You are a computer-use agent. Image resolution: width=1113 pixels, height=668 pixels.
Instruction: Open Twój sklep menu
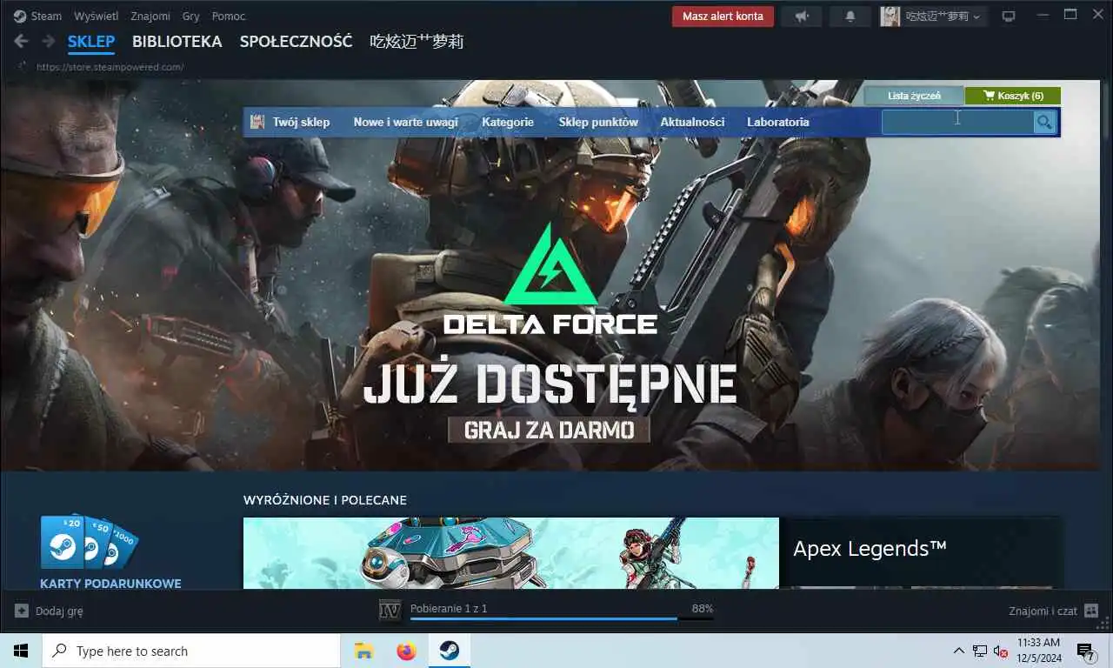(x=301, y=122)
